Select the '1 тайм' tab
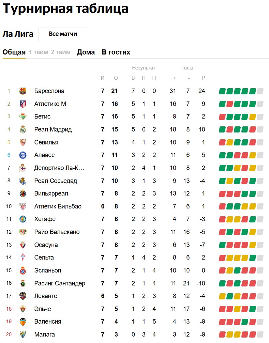Image resolution: width=269 pixels, height=343 pixels. click(x=39, y=52)
